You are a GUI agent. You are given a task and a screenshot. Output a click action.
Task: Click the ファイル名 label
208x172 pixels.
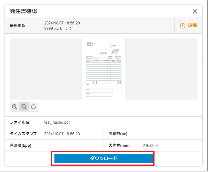coord(20,122)
